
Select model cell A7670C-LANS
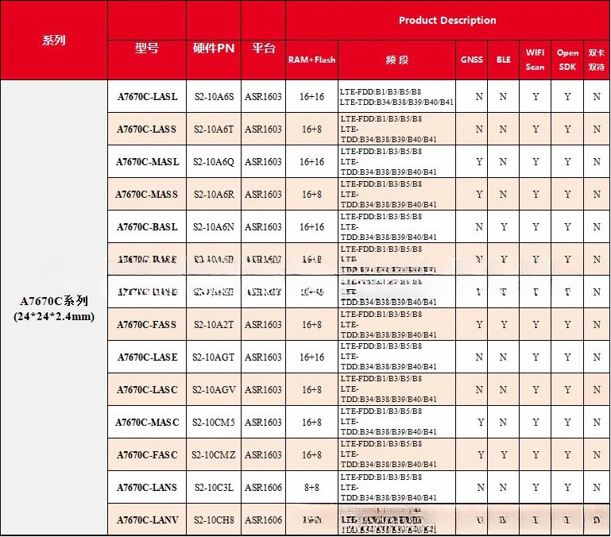tap(147, 487)
